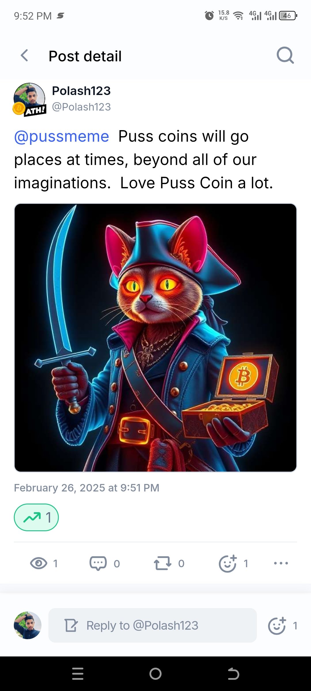311x691 pixels.
Task: Toggle the green bullish trend reaction
Action: point(36,517)
